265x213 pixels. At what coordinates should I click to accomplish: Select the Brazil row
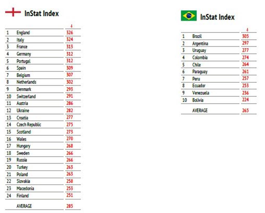[219, 36]
